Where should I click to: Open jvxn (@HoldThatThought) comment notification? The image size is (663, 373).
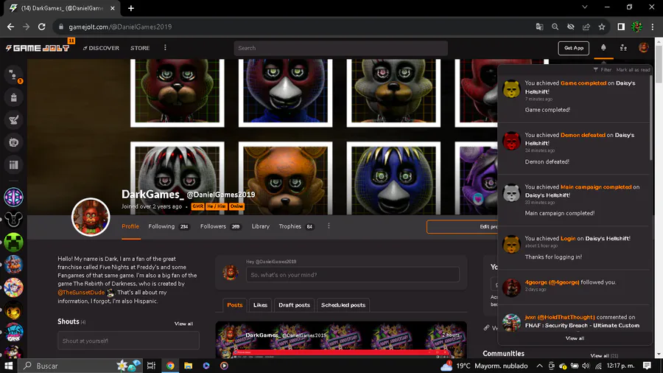click(574, 321)
